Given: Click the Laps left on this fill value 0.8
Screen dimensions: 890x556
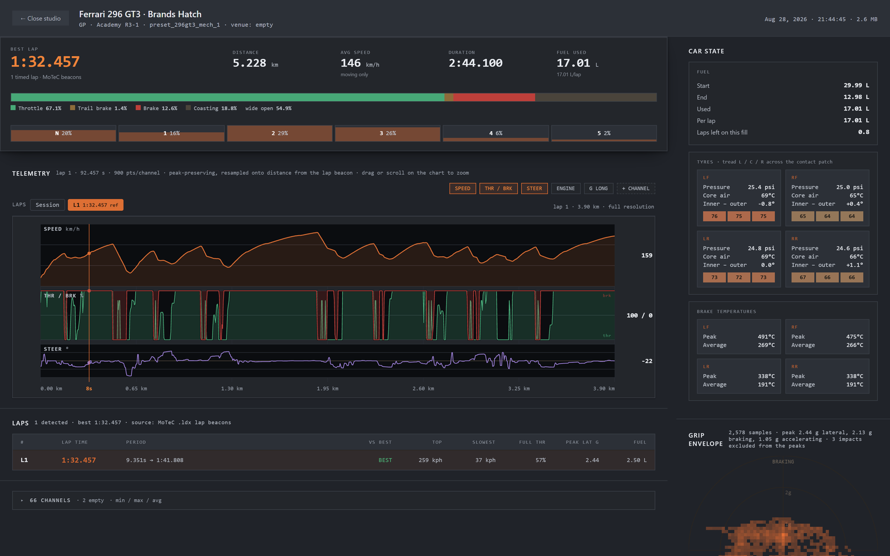Looking at the screenshot, I should [x=864, y=132].
